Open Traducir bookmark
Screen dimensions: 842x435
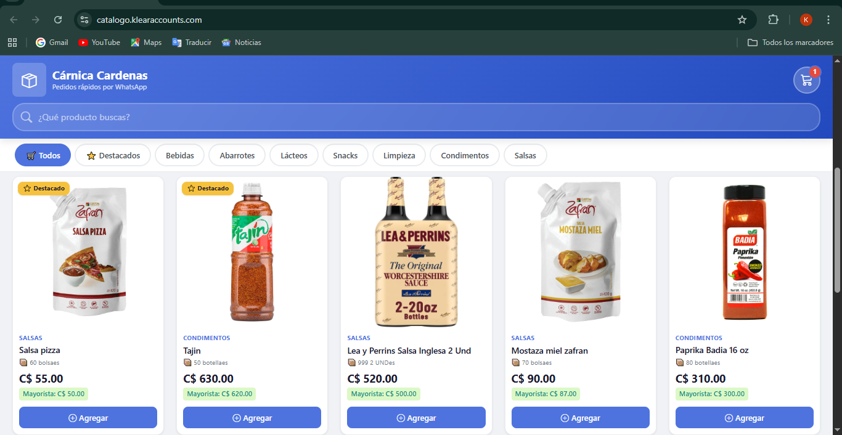(x=192, y=43)
